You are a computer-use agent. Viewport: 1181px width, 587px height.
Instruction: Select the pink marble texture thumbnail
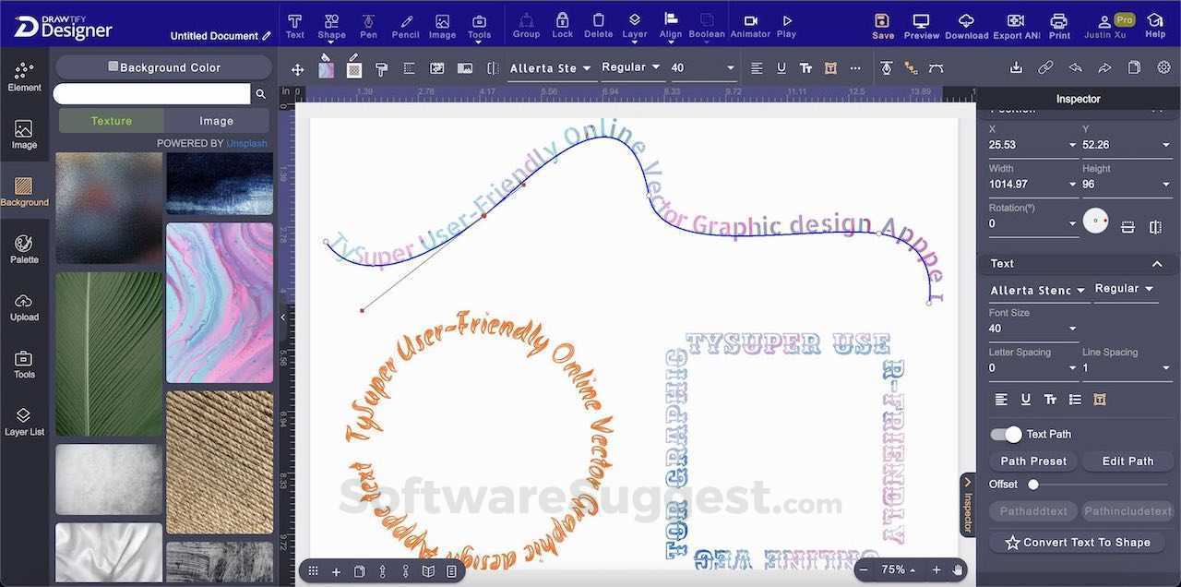coord(220,305)
